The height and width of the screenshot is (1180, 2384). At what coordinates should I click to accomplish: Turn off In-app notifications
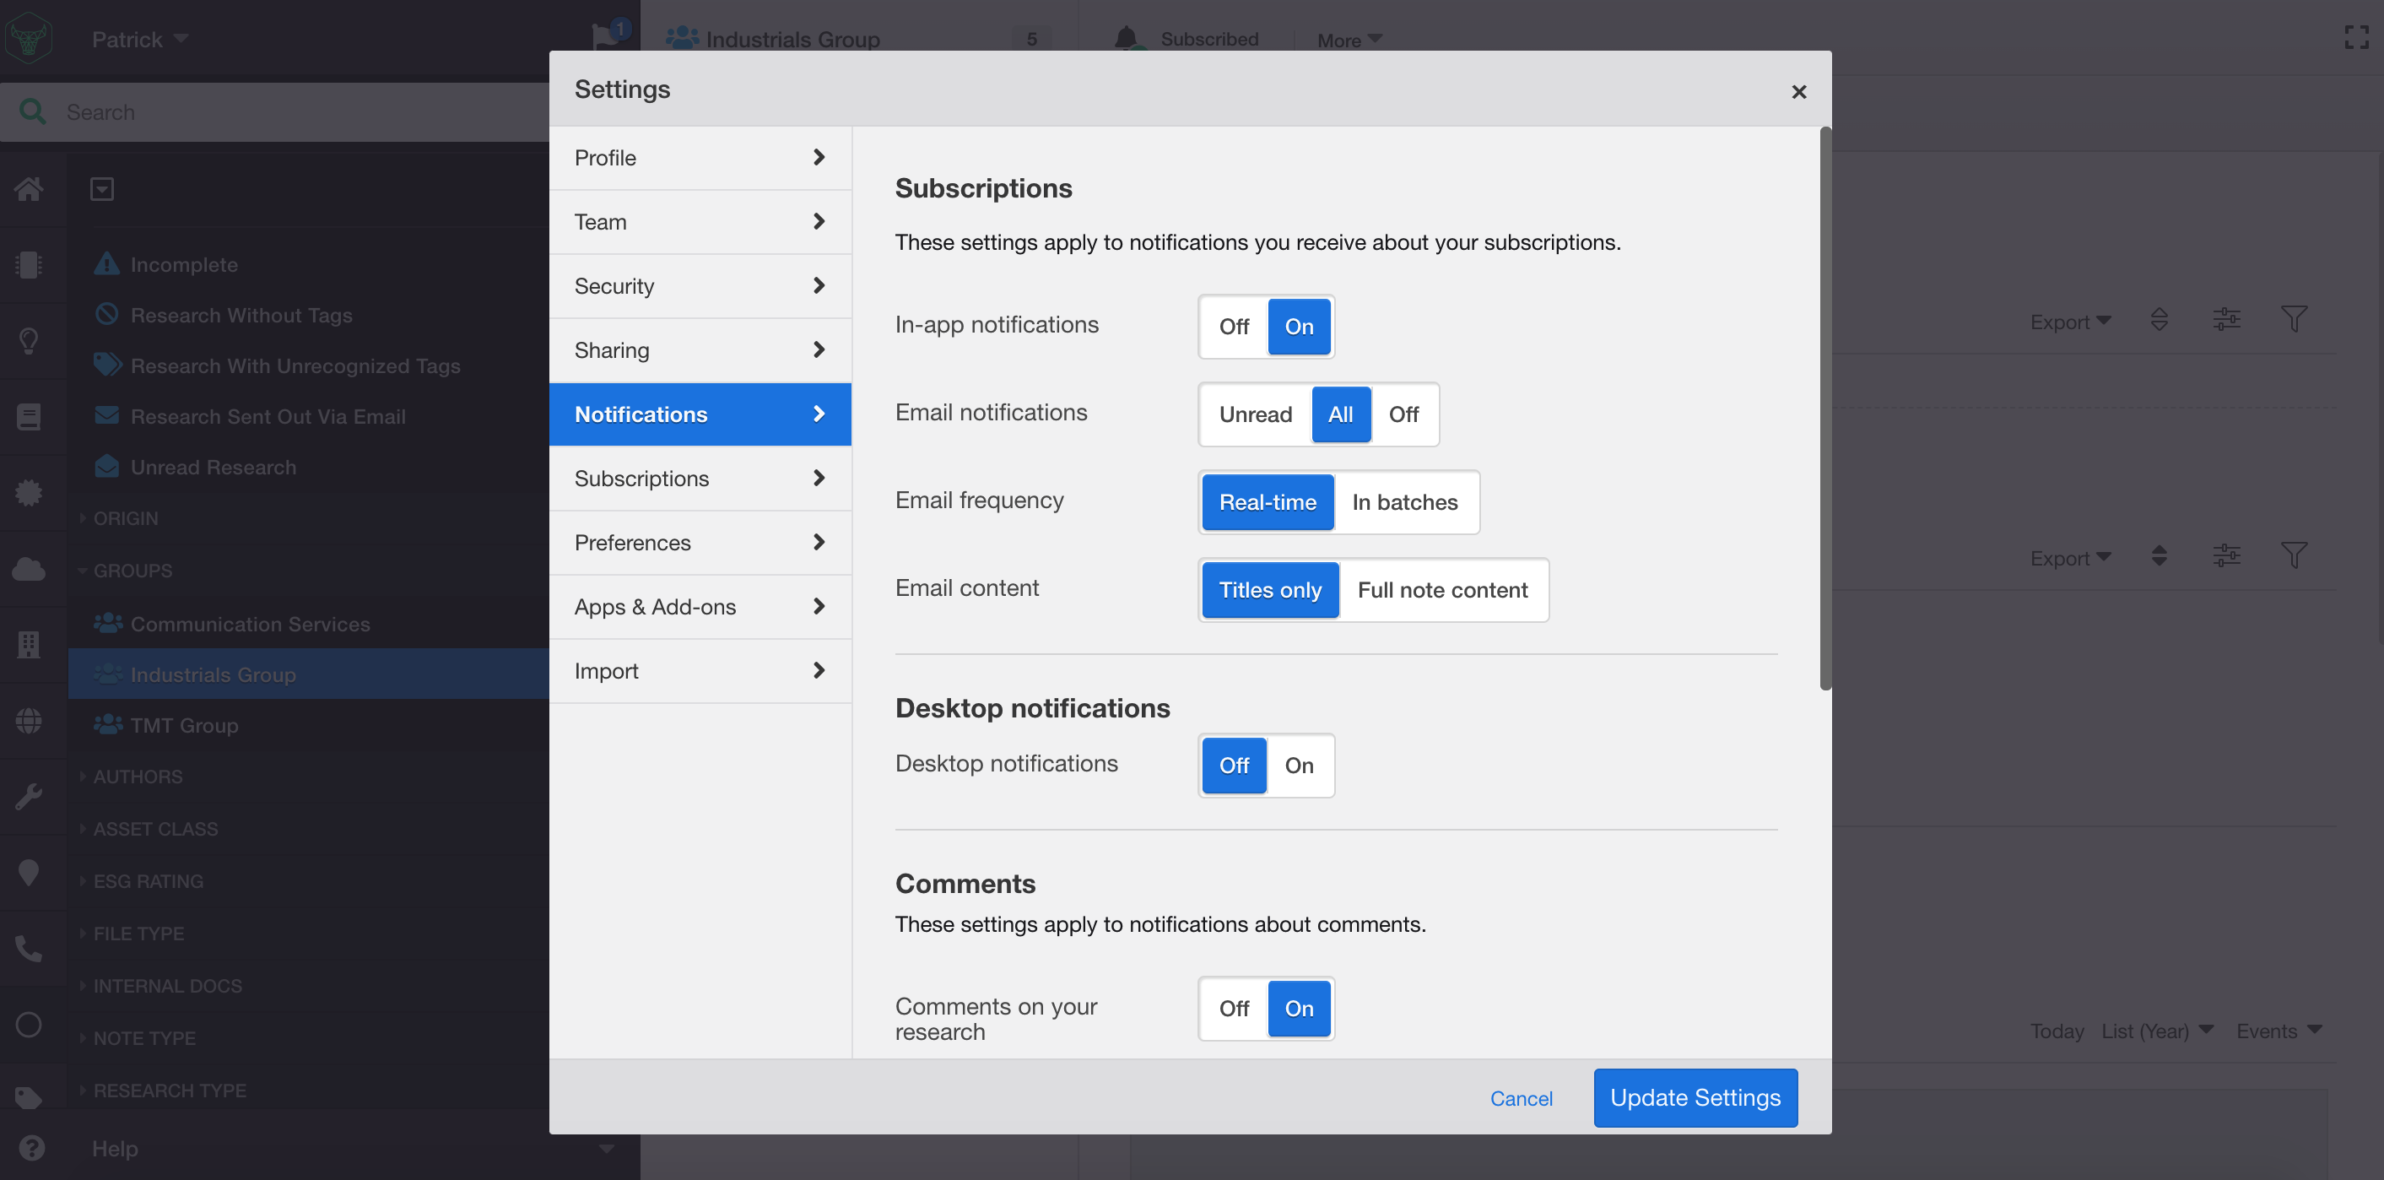1234,327
